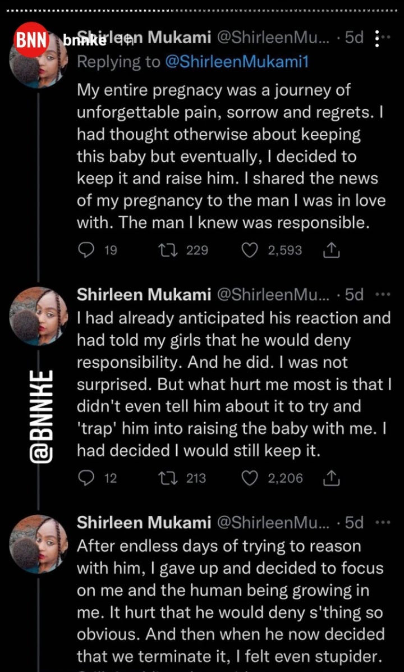Share the first tweet about pregnancy journey
404x672 pixels.
(332, 250)
